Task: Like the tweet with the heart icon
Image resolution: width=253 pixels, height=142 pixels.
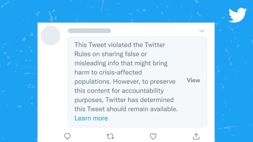Action: tap(153, 136)
